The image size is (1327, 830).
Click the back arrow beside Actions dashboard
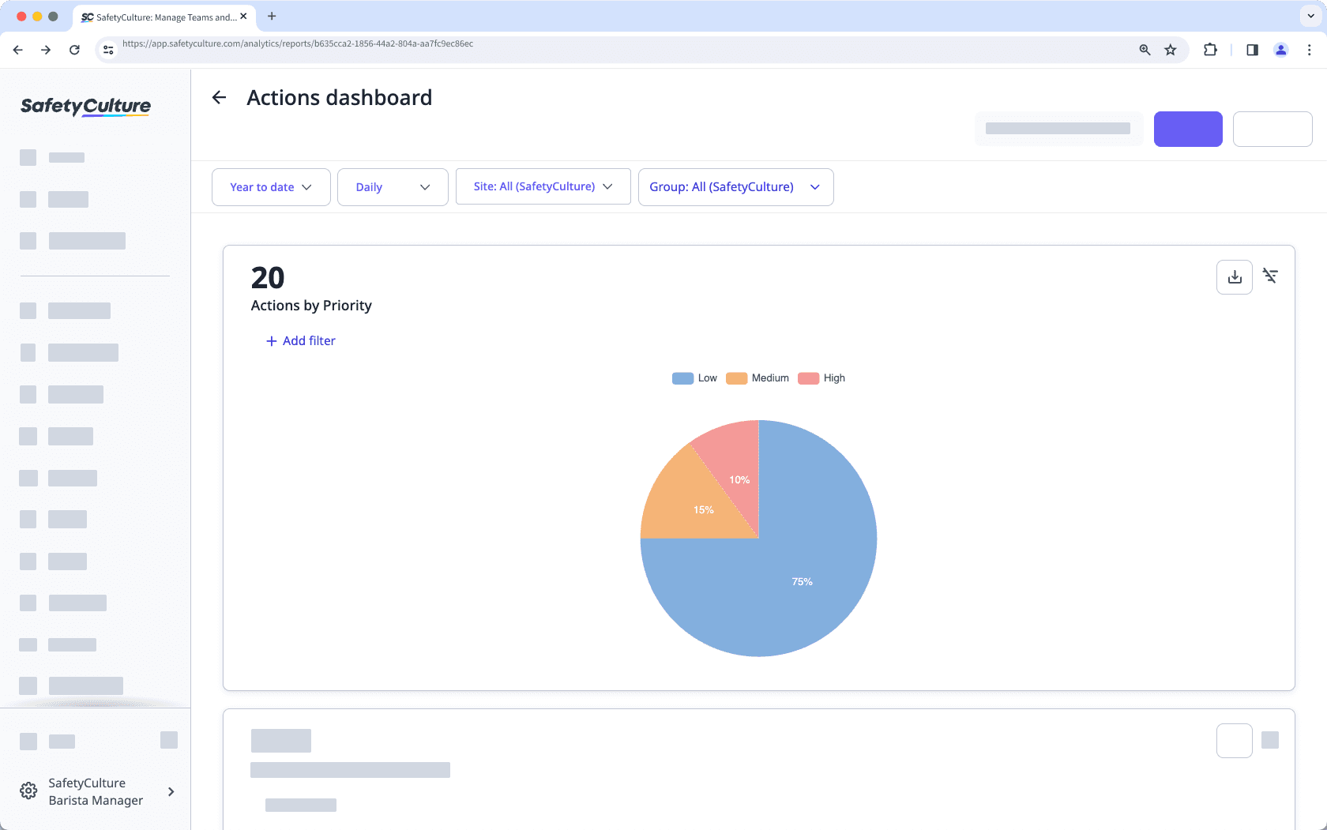pos(219,97)
